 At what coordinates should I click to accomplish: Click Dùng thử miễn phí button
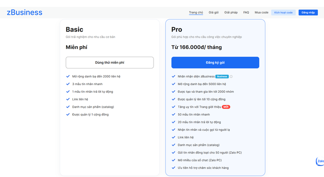point(110,63)
